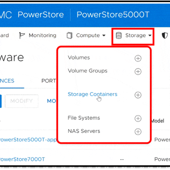Image resolution: width=170 pixels, height=170 pixels.
Task: Click the plus icon beside Volume Groups
Action: [138, 72]
